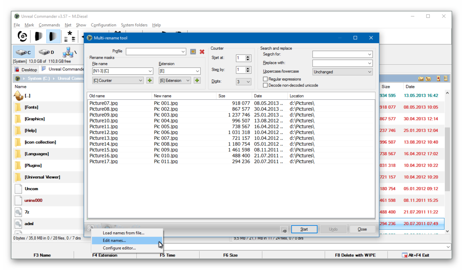Select drive D button
This screenshot has width=463, height=270.
point(46,52)
